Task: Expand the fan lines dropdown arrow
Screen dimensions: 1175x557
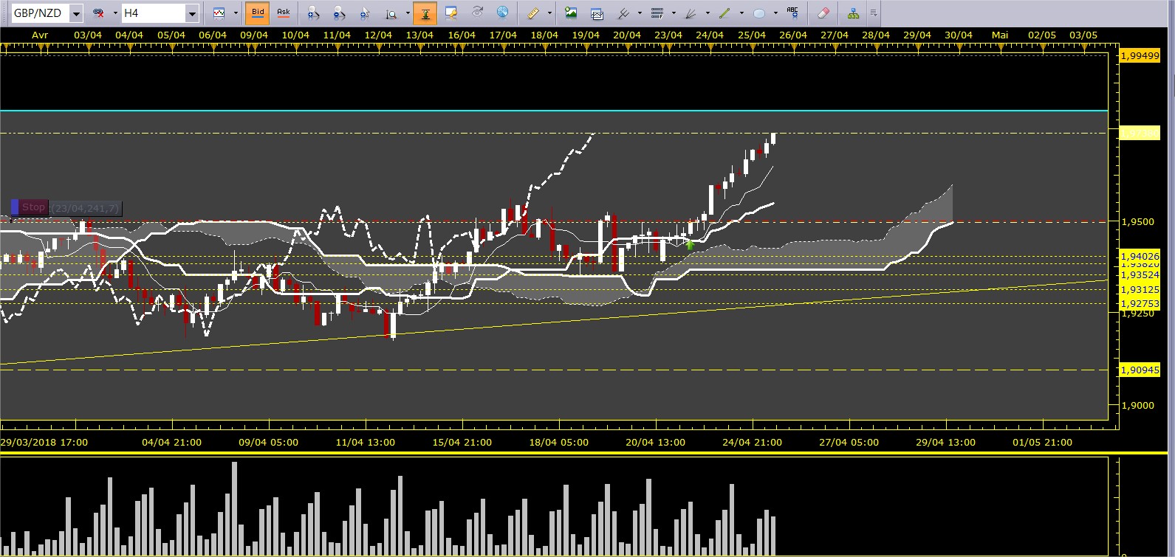Action: tap(708, 13)
